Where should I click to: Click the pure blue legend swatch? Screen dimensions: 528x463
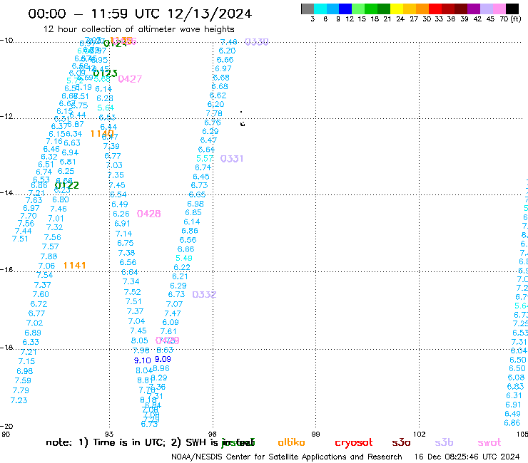346,9
